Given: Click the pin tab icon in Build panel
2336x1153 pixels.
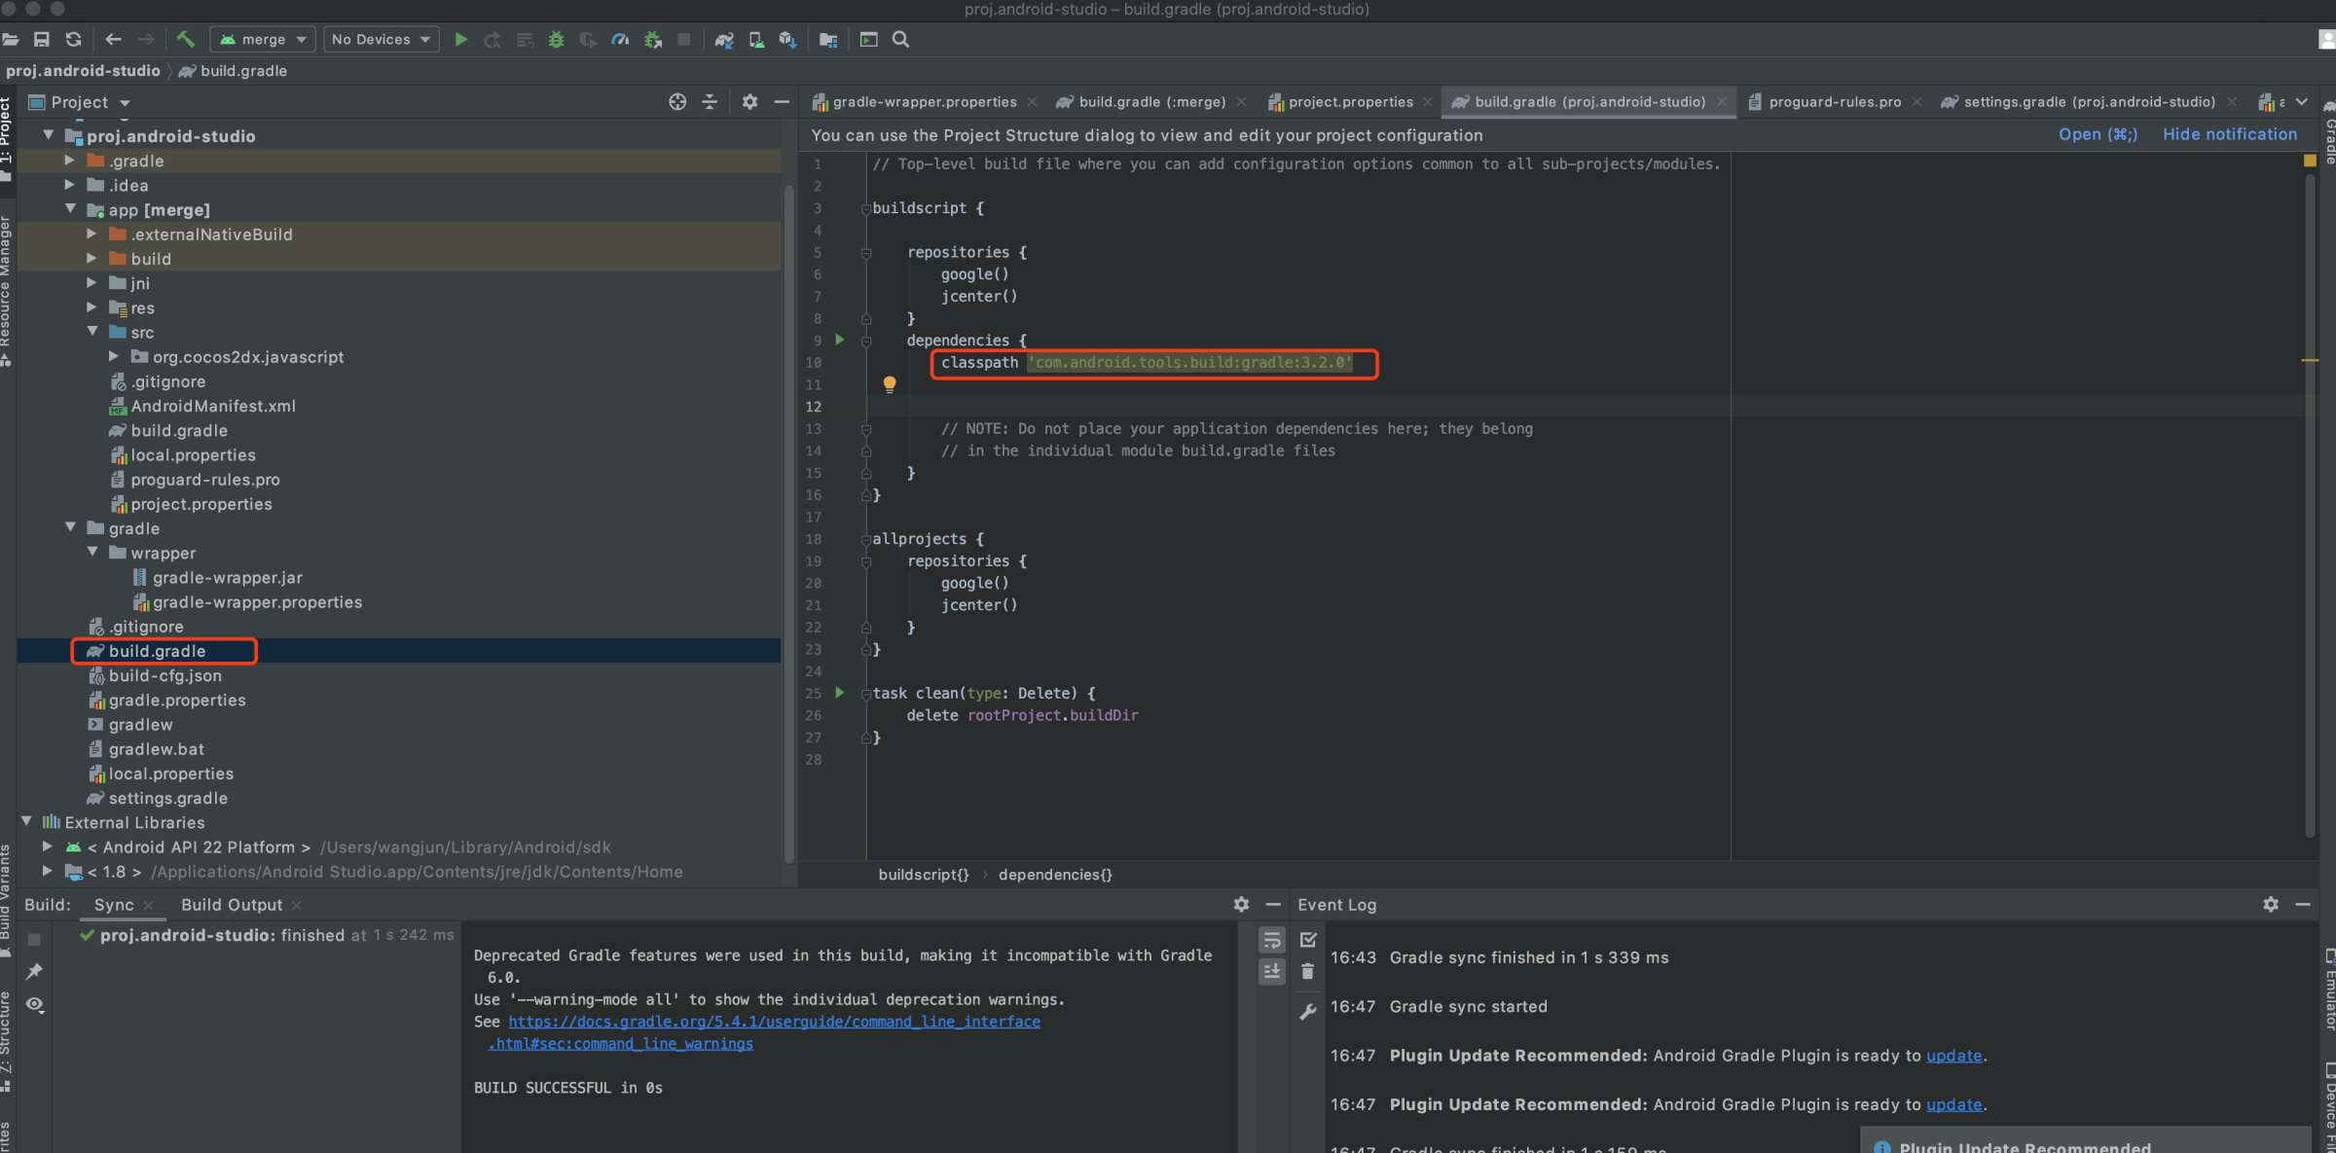Looking at the screenshot, I should (x=34, y=971).
